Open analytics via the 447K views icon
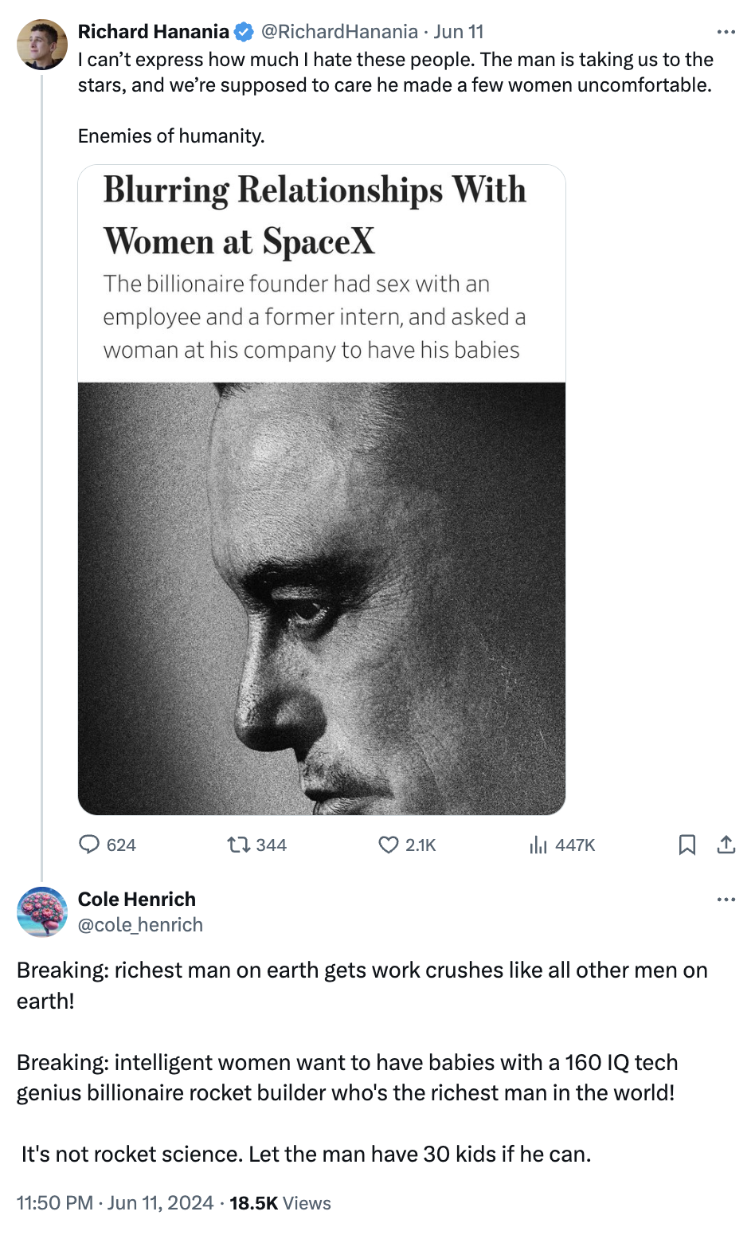Image resolution: width=755 pixels, height=1235 pixels. [539, 845]
